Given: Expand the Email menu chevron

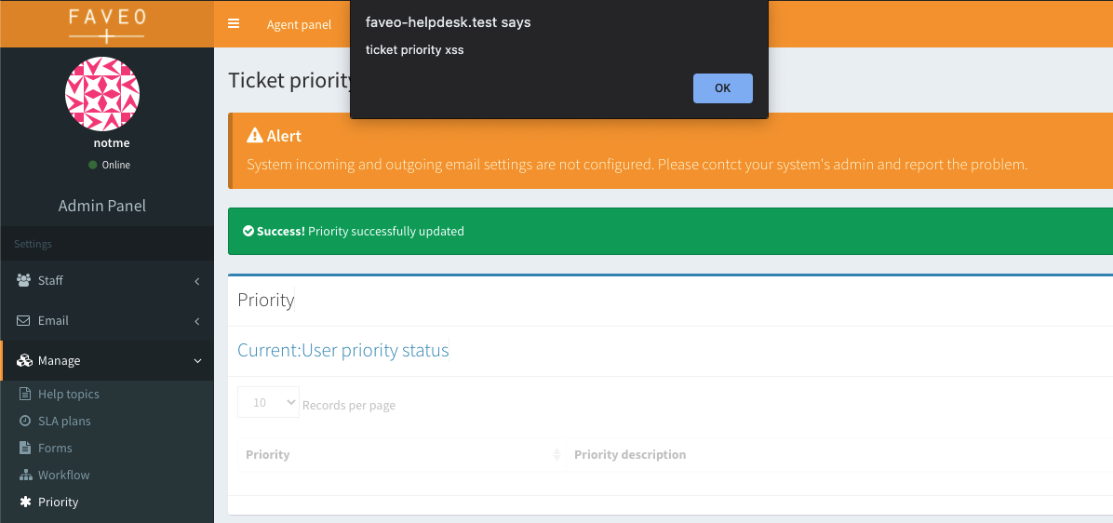Looking at the screenshot, I should [x=196, y=321].
